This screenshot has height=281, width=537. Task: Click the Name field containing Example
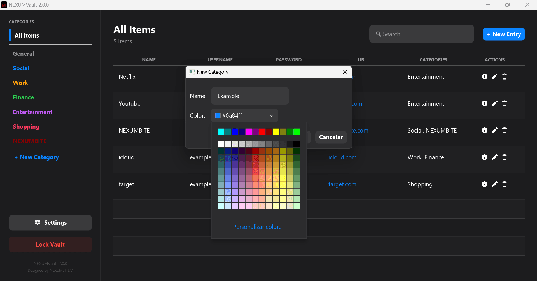pyautogui.click(x=249, y=96)
